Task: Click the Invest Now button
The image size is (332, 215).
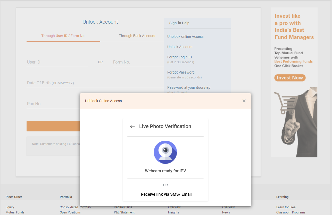Action: pos(290,78)
